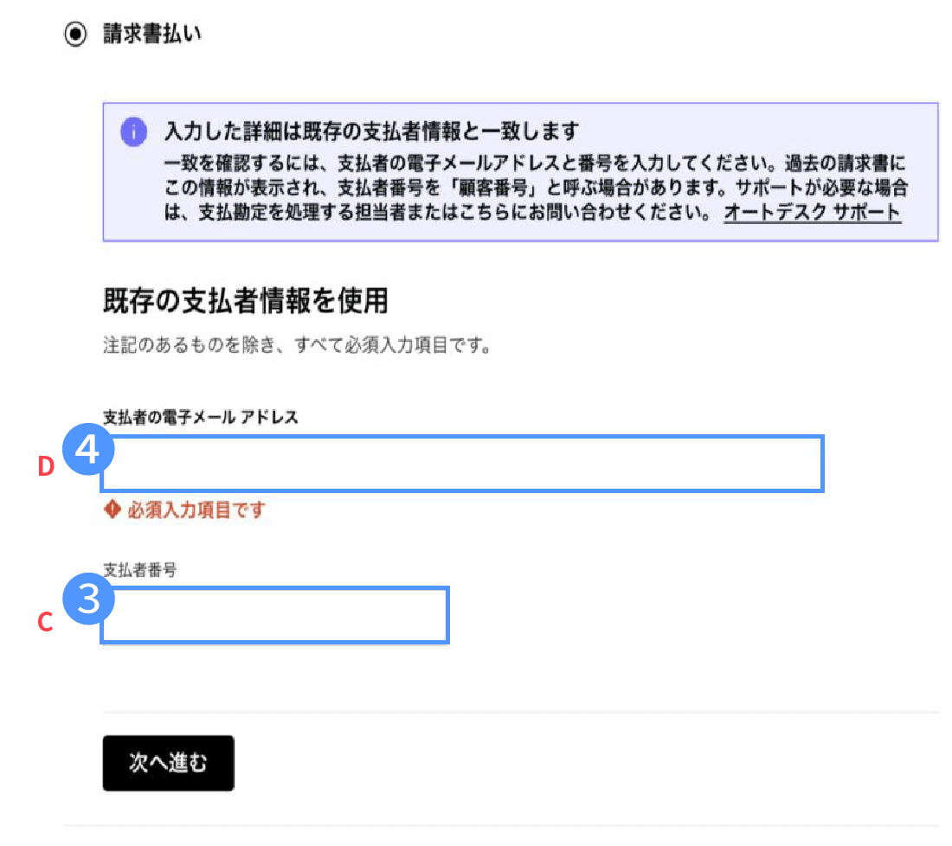Click the blue info icon in the banner

(x=133, y=132)
